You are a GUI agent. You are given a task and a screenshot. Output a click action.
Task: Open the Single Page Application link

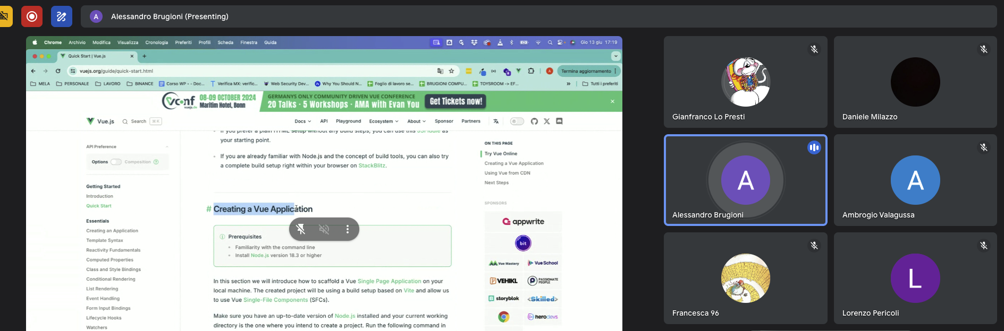click(389, 281)
